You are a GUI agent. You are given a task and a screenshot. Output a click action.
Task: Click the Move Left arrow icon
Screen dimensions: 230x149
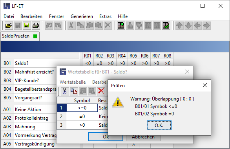(x=197, y=25)
